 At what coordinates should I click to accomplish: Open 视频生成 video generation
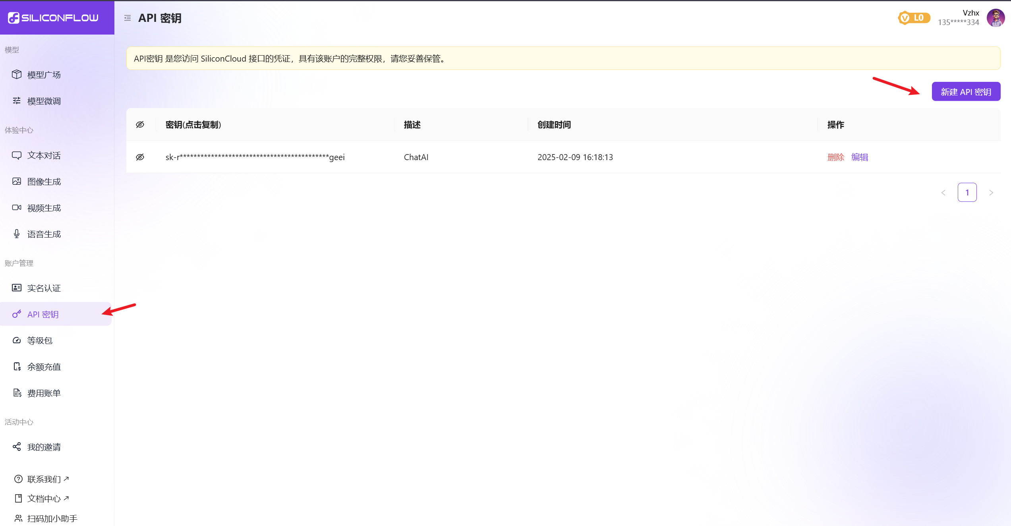[x=44, y=208]
